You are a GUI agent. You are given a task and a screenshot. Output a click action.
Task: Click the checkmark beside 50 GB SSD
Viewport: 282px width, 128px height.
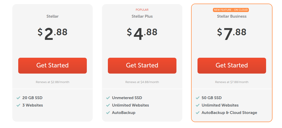point(198,98)
